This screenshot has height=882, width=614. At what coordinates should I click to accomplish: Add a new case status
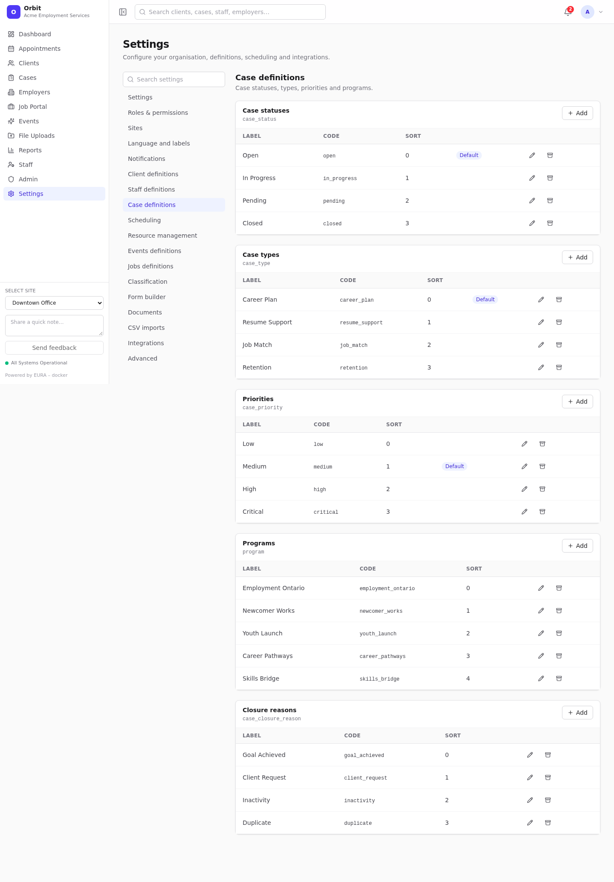tap(577, 113)
